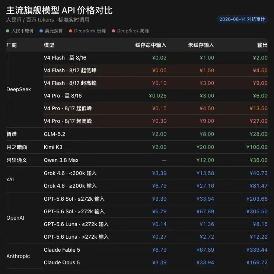The height and width of the screenshot is (274, 274).
Task: Click the ¥36.00 output price for Qwen
Action: pos(259,160)
